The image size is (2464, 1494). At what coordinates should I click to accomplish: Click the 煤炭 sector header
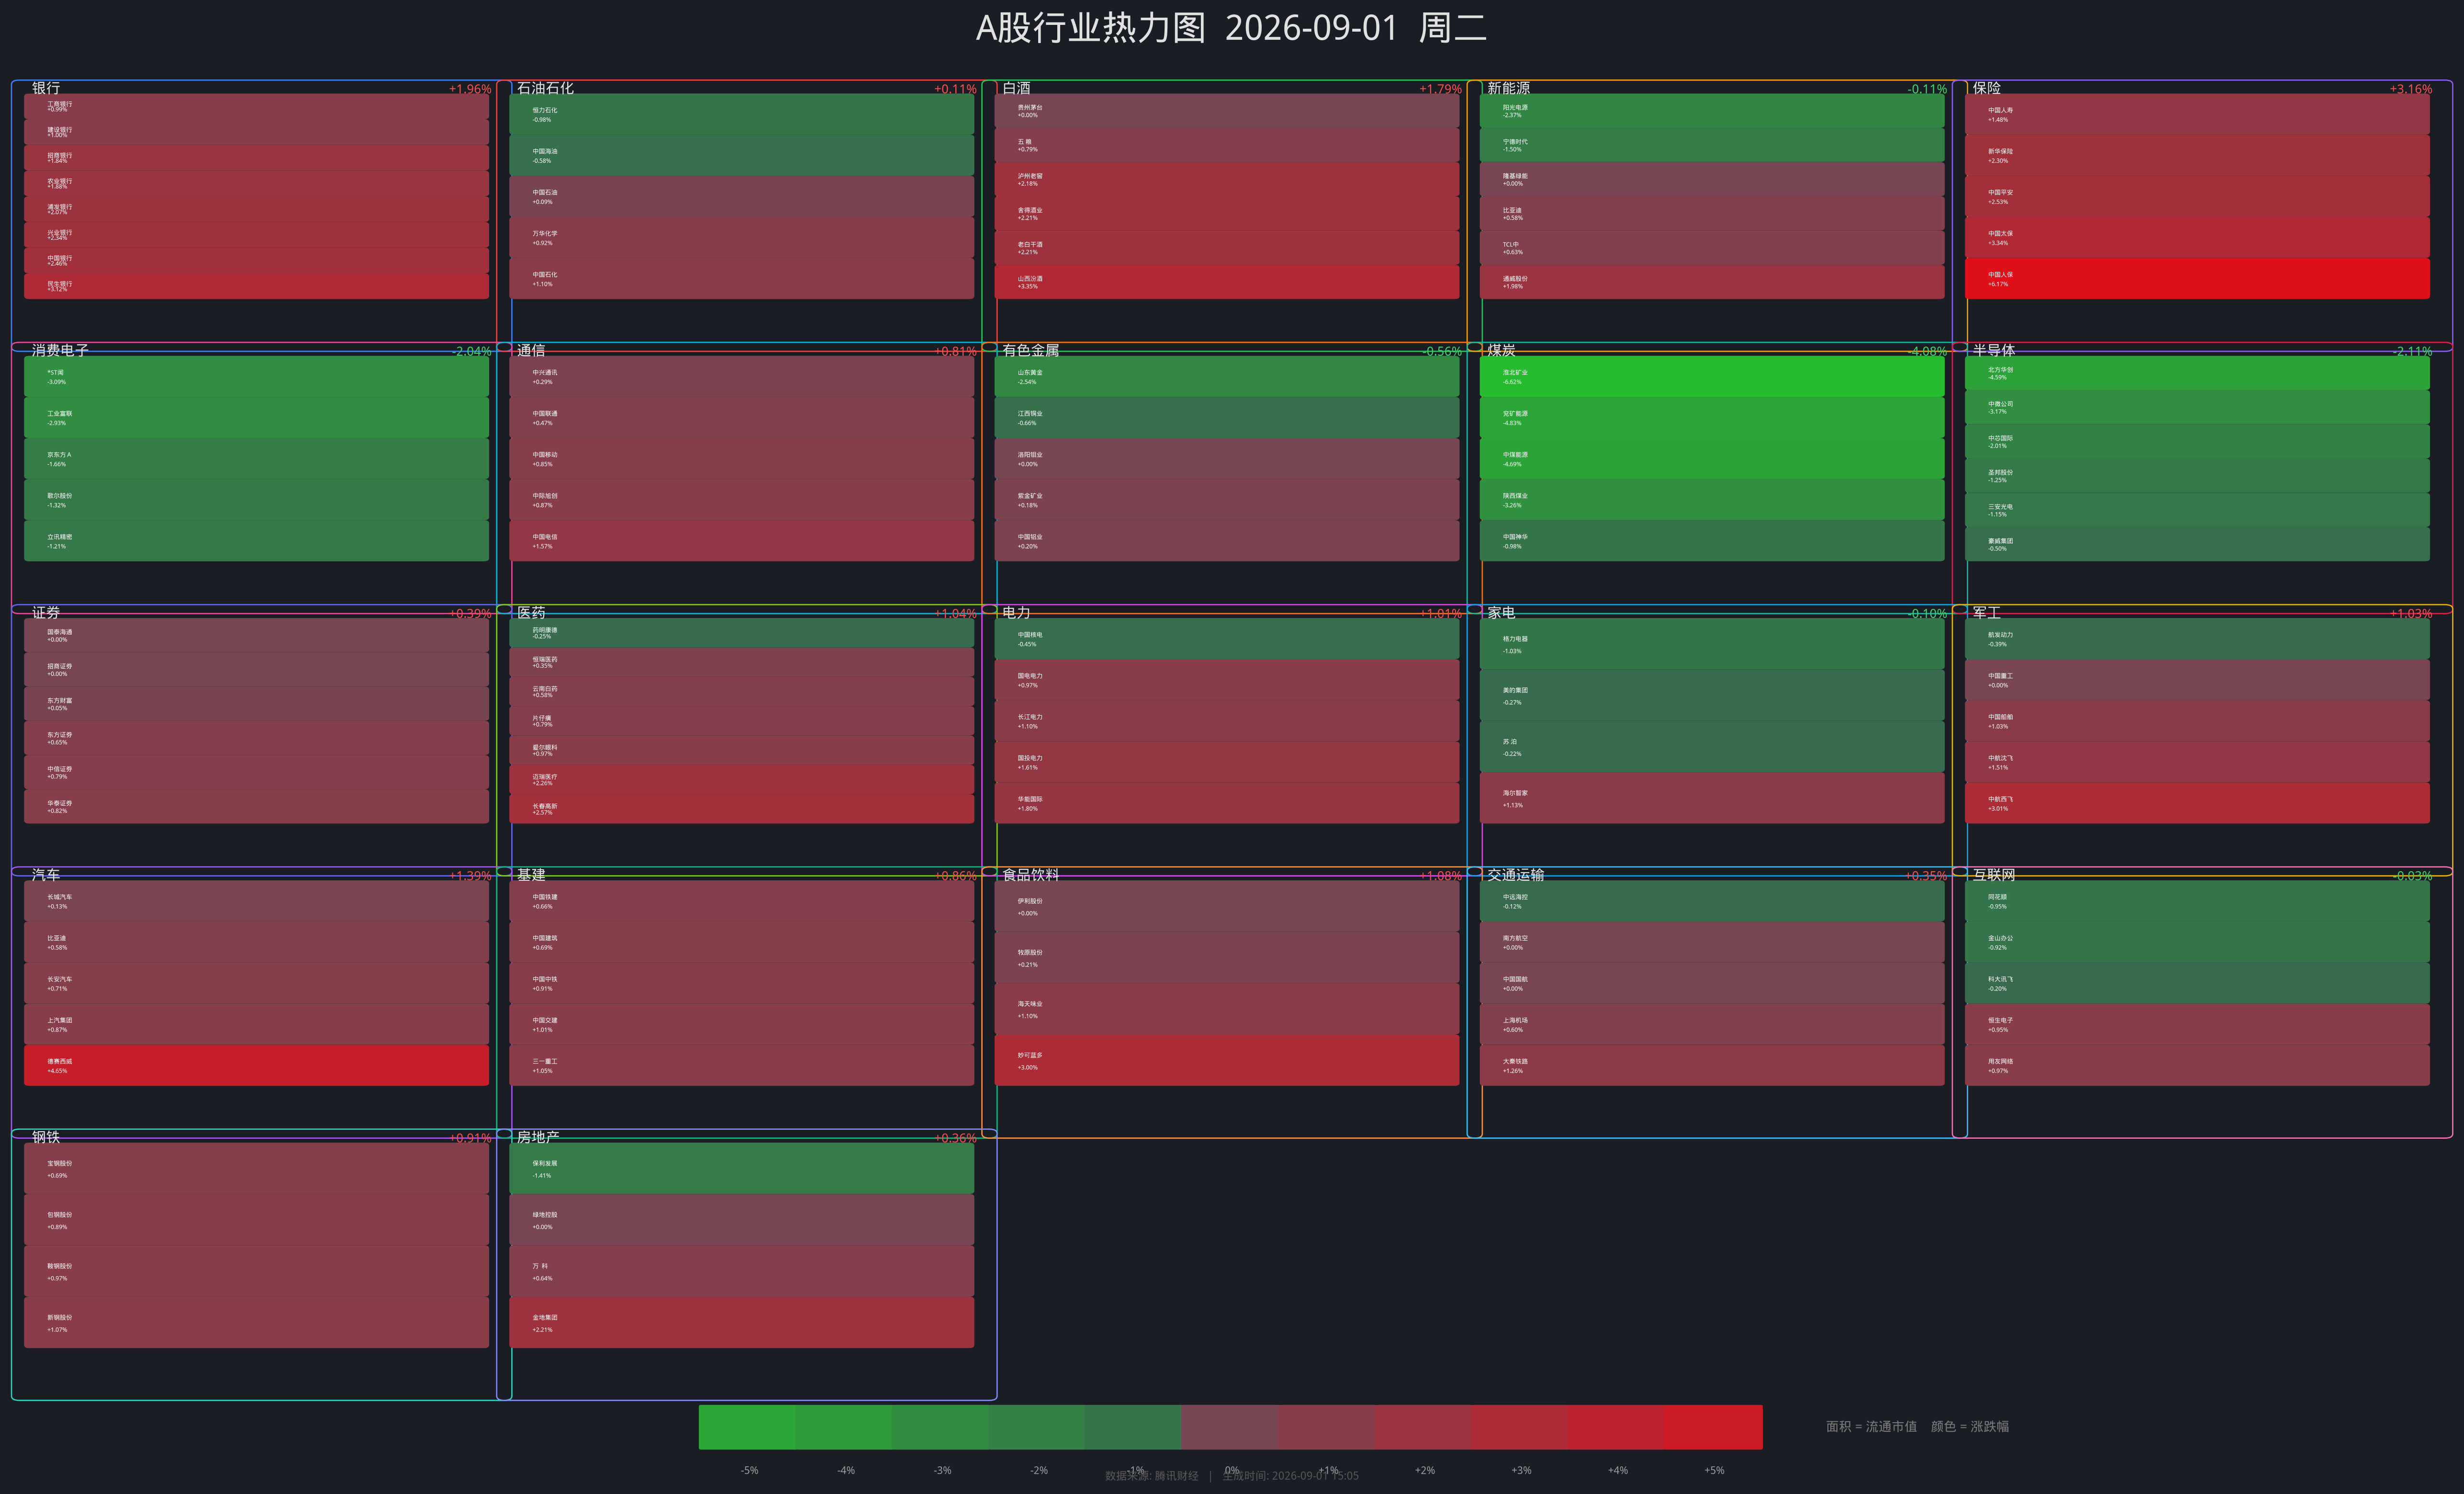(1501, 350)
